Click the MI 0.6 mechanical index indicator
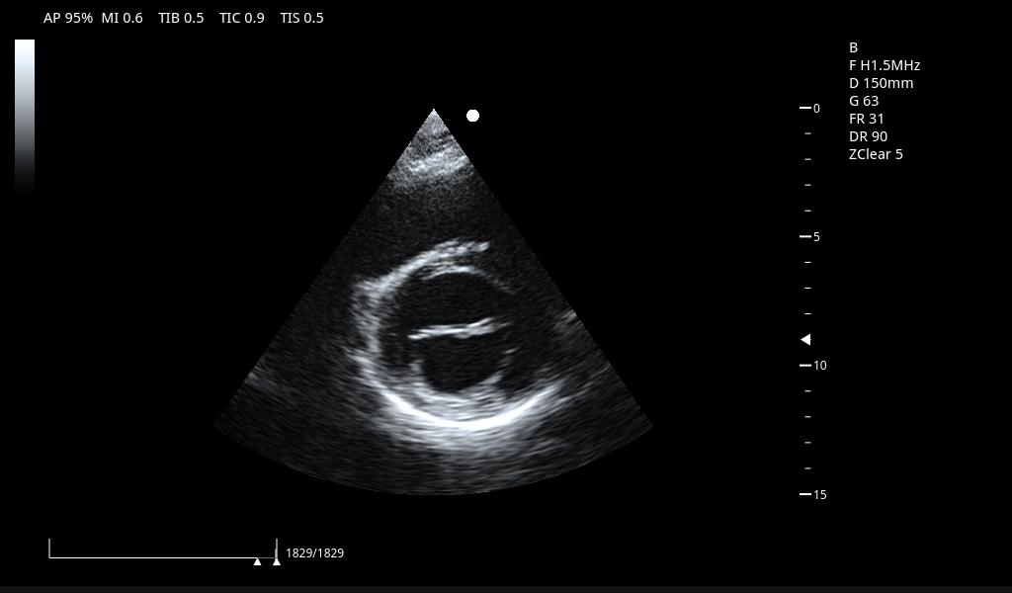This screenshot has height=593, width=1012. 122,18
